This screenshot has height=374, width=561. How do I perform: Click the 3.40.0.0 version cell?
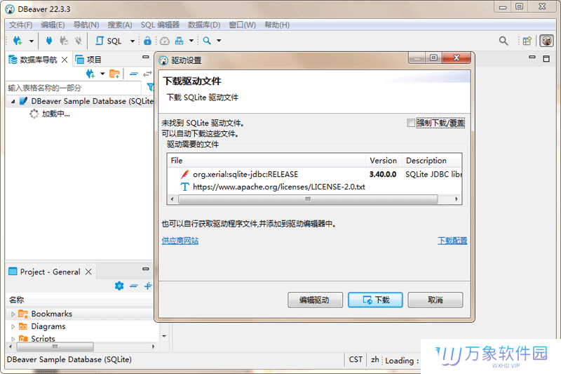tap(383, 174)
